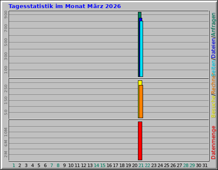The height and width of the screenshot is (170, 218).
Task: Click the day 25 axis label
Action: 166,165
